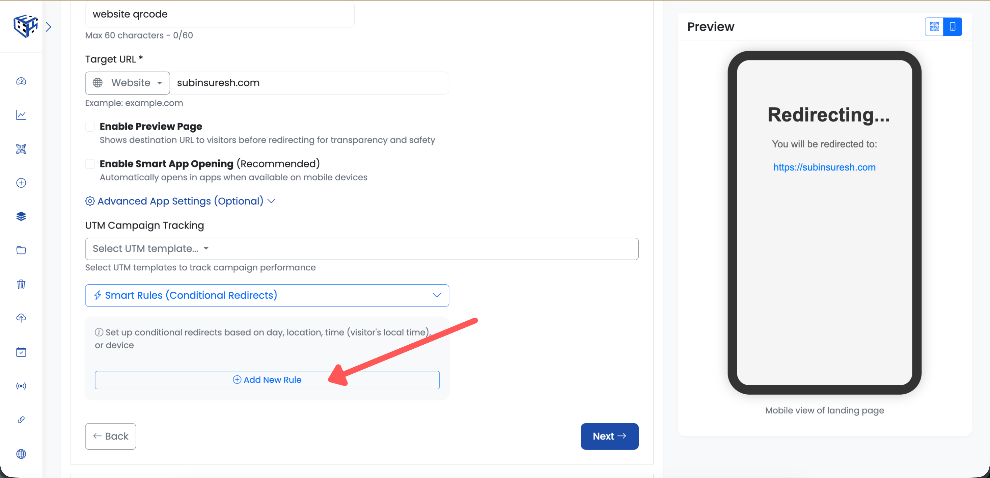Screen dimensions: 990x478
Task: Click the QR code icon in sidebar
Action: point(21,149)
